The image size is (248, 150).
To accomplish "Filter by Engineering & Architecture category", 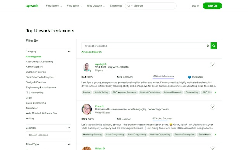I will 41,88.
